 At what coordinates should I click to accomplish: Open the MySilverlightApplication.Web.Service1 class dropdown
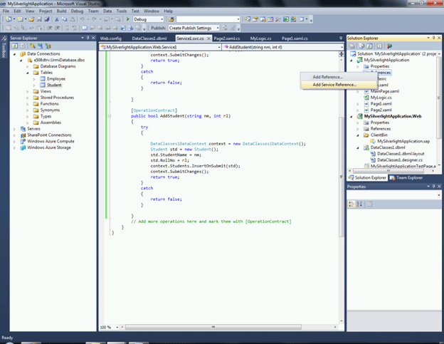[x=219, y=47]
